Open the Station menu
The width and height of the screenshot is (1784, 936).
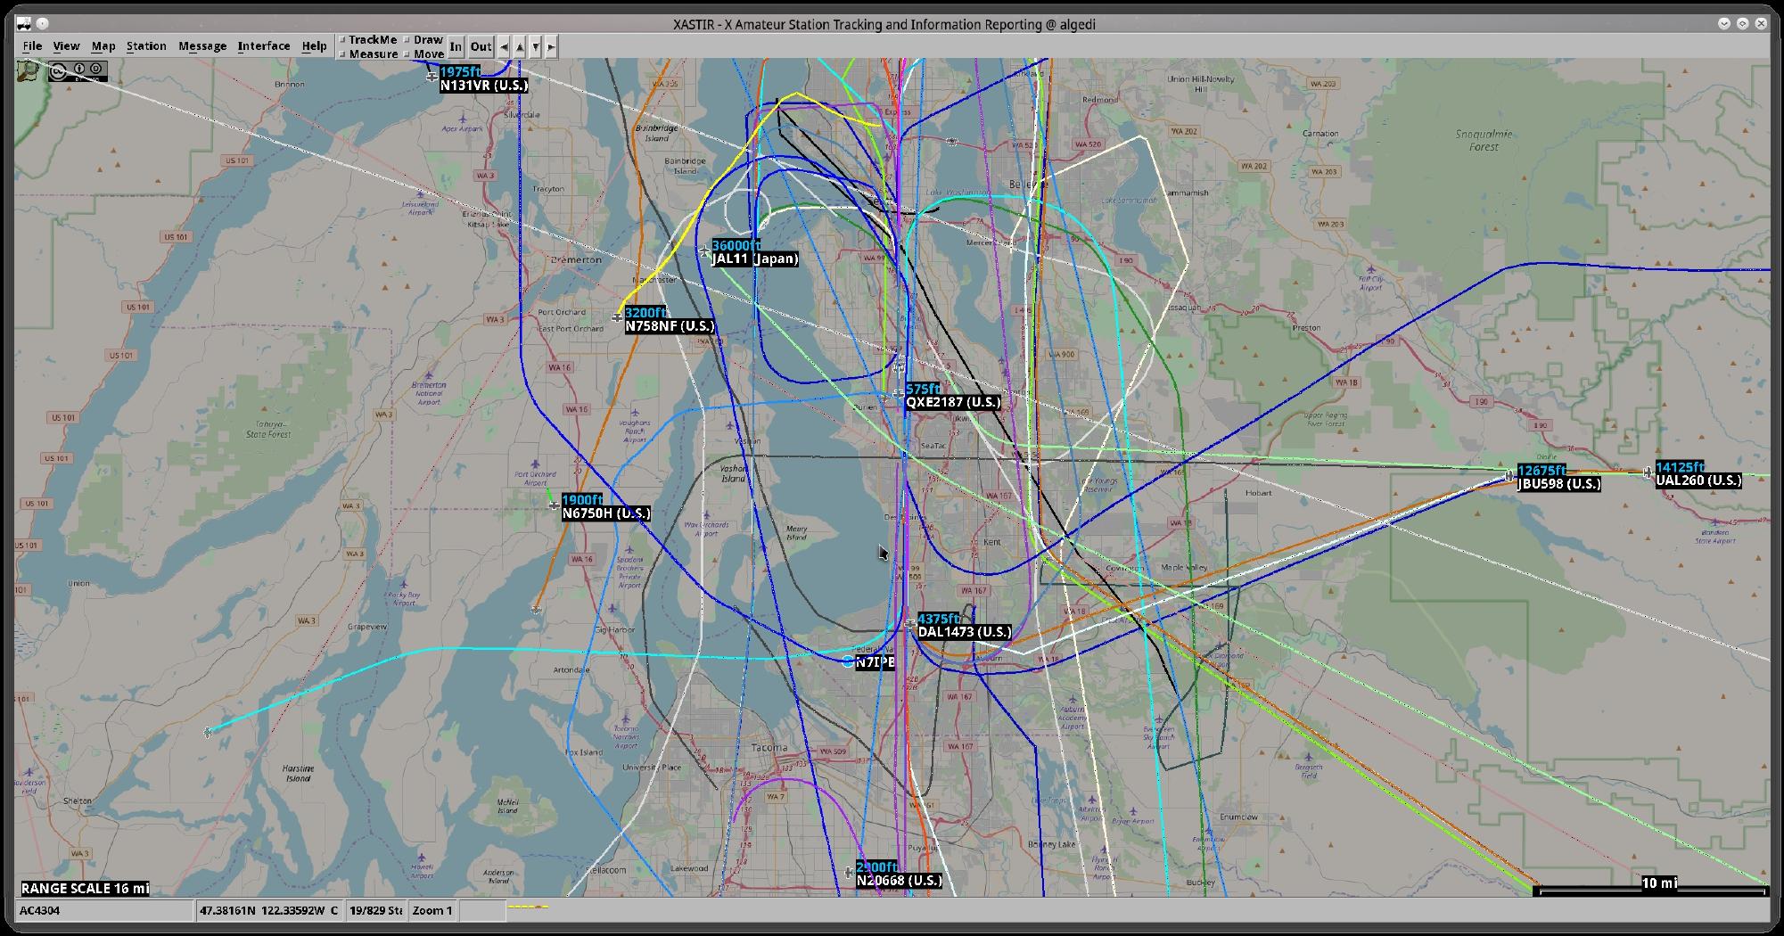pos(146,46)
